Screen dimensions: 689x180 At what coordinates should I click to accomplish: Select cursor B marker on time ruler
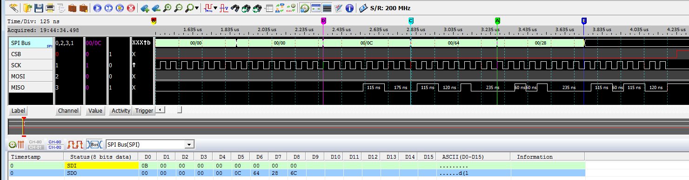click(154, 20)
